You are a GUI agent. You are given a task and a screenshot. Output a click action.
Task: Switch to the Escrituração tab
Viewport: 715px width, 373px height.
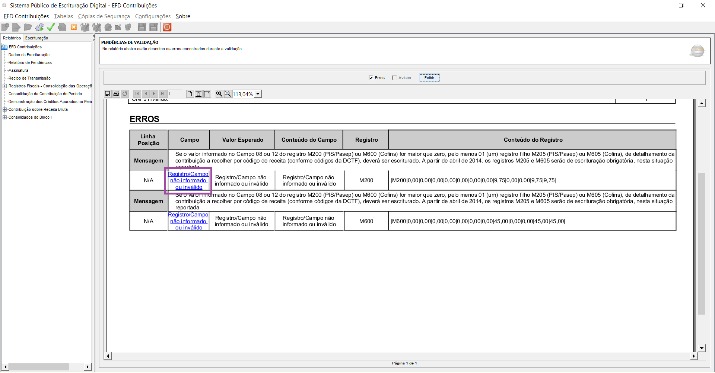pyautogui.click(x=36, y=38)
